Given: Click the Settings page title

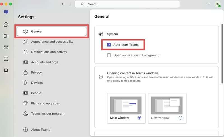Looking at the screenshot, I should [x=26, y=17].
